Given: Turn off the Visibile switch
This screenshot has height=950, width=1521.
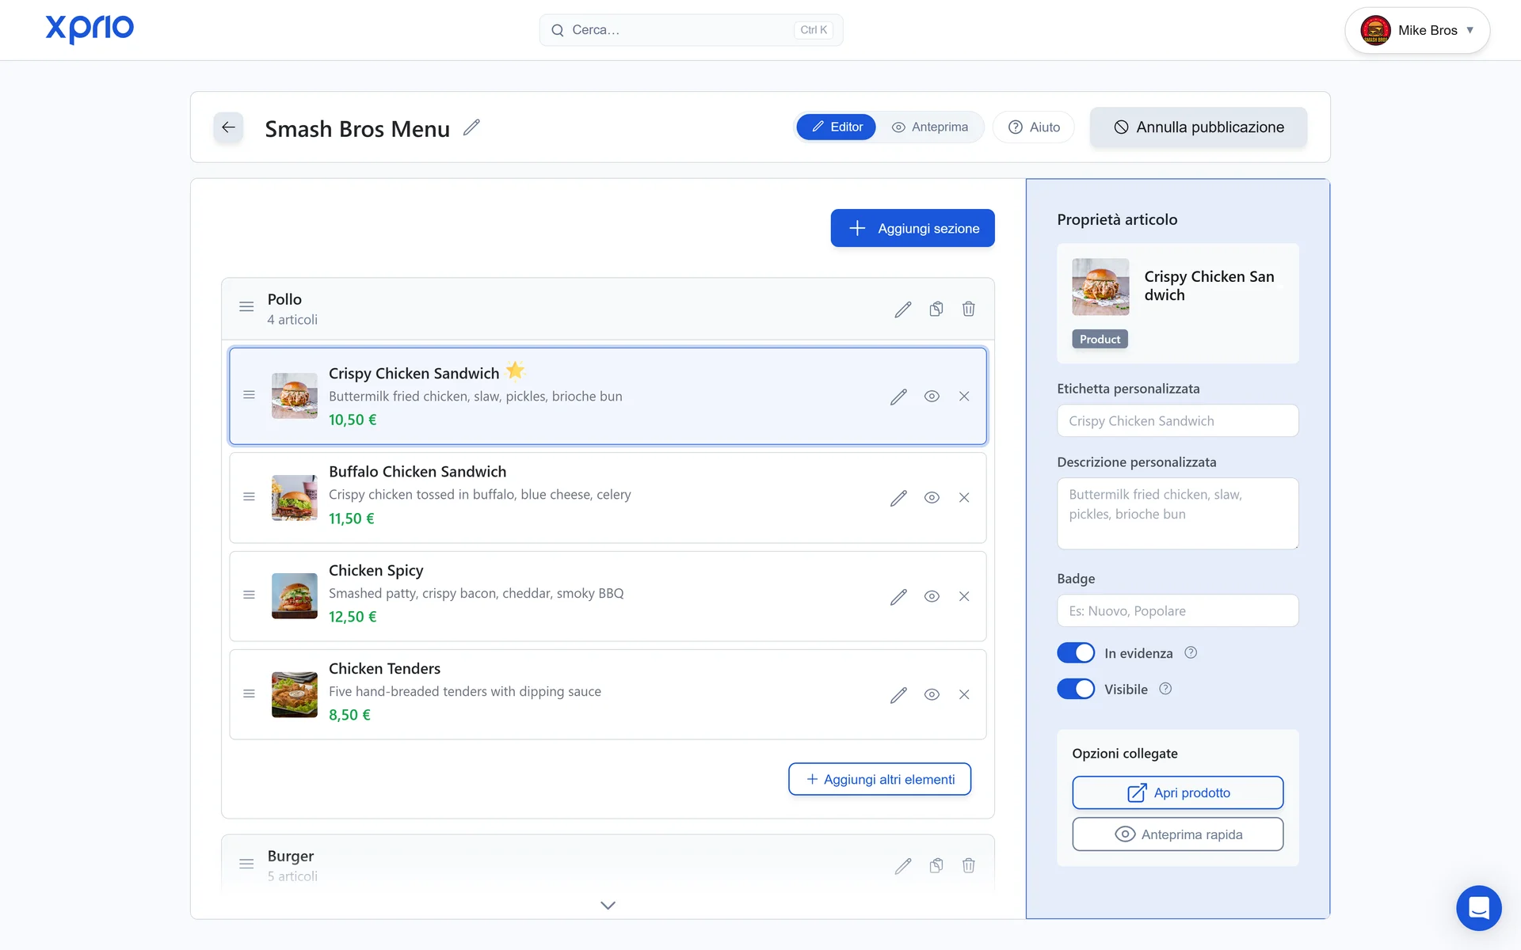Looking at the screenshot, I should (1076, 689).
